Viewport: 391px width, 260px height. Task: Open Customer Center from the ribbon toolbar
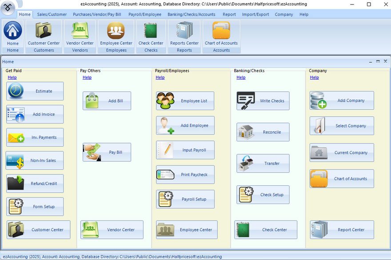point(44,34)
